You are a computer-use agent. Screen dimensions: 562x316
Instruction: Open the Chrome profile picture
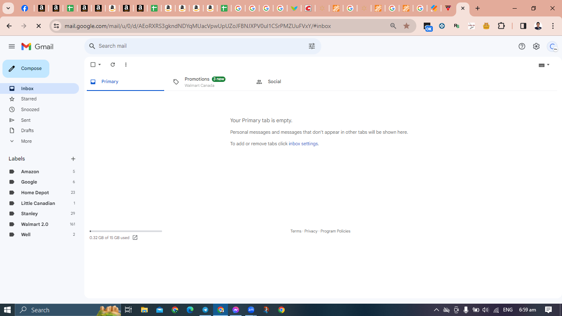[538, 26]
